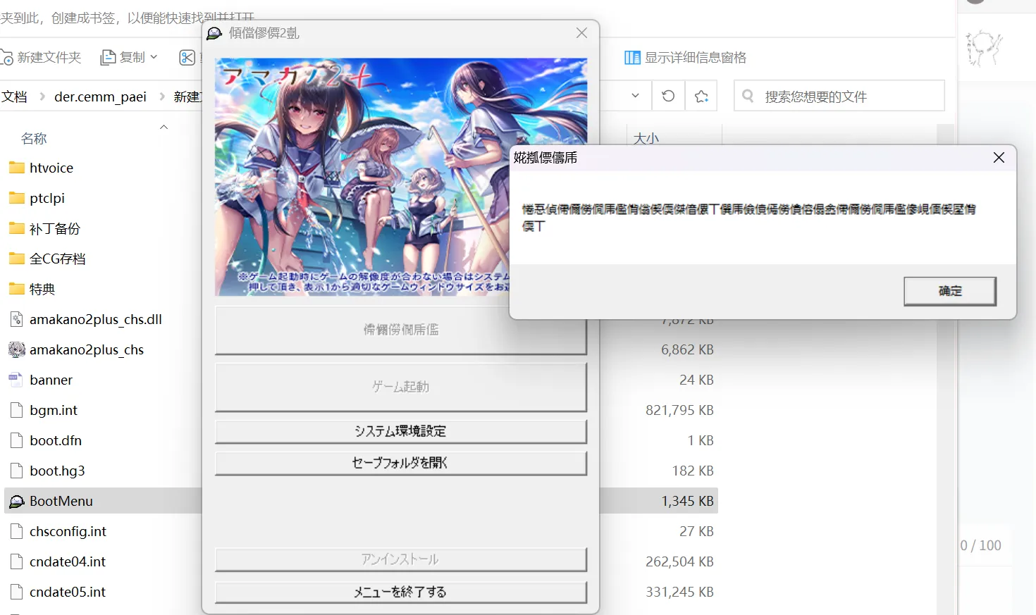Viewport: 1036px width, 615px height.
Task: Click 新建文件夹 new folder icon
Action: pyautogui.click(x=7, y=58)
